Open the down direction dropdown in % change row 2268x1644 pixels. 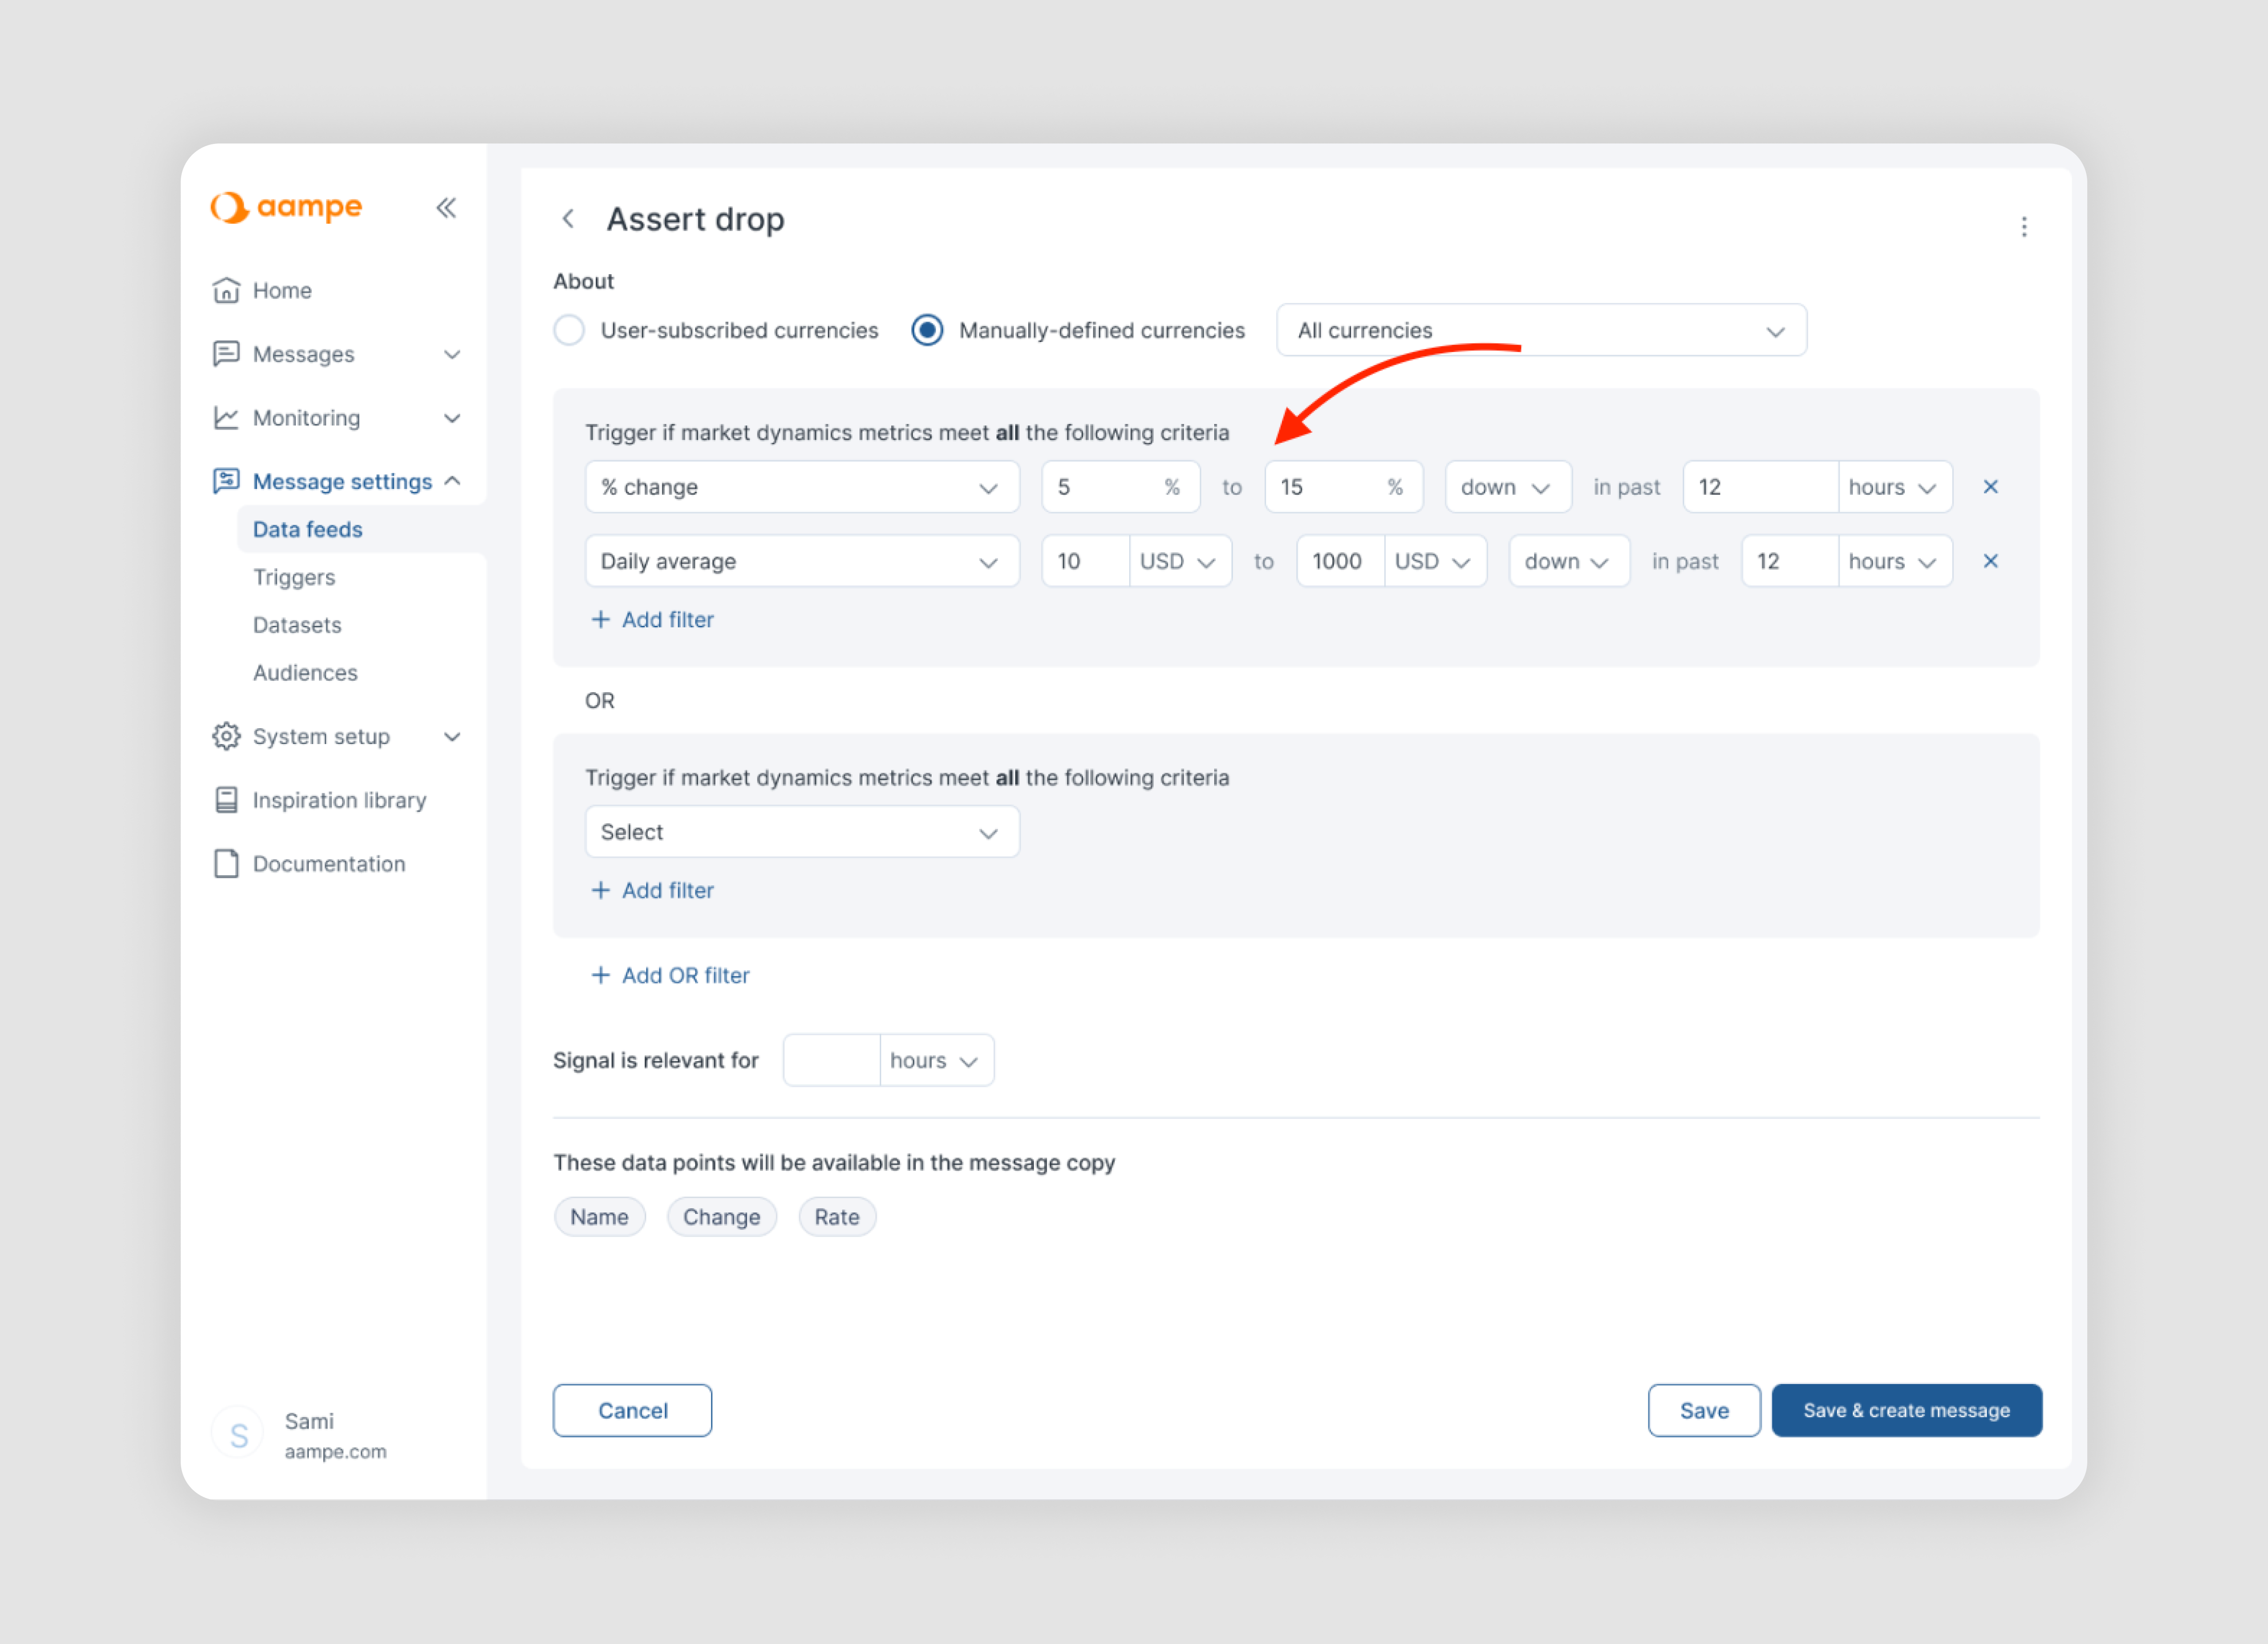pyautogui.click(x=1508, y=487)
